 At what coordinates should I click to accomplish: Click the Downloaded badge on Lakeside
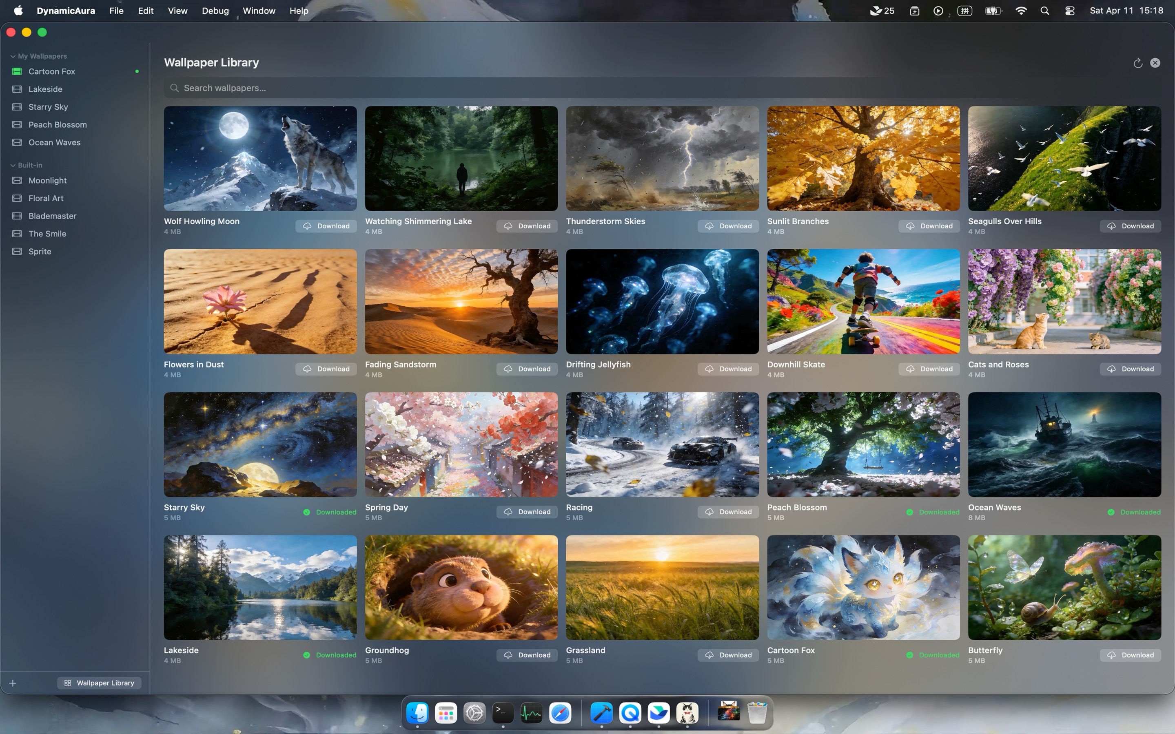329,655
